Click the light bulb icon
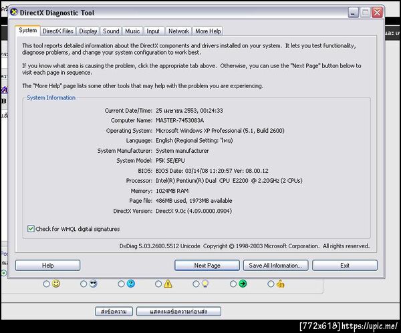The image size is (401, 333). (205, 284)
